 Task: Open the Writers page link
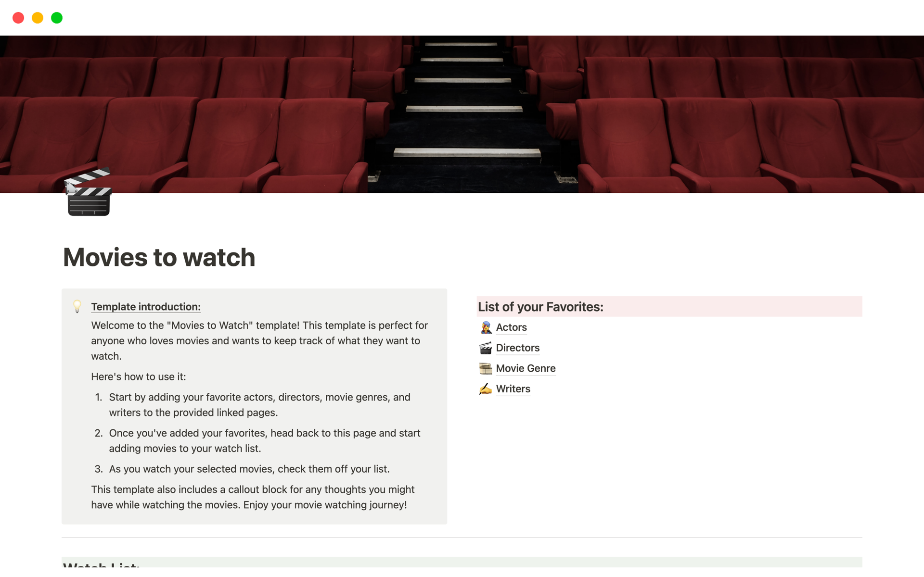pyautogui.click(x=513, y=389)
